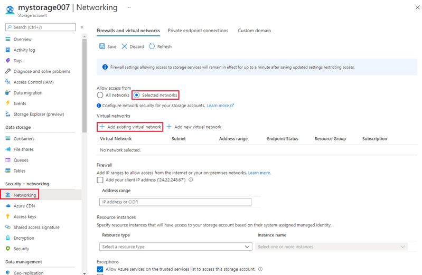Click the Shared access signature icon

(8, 227)
